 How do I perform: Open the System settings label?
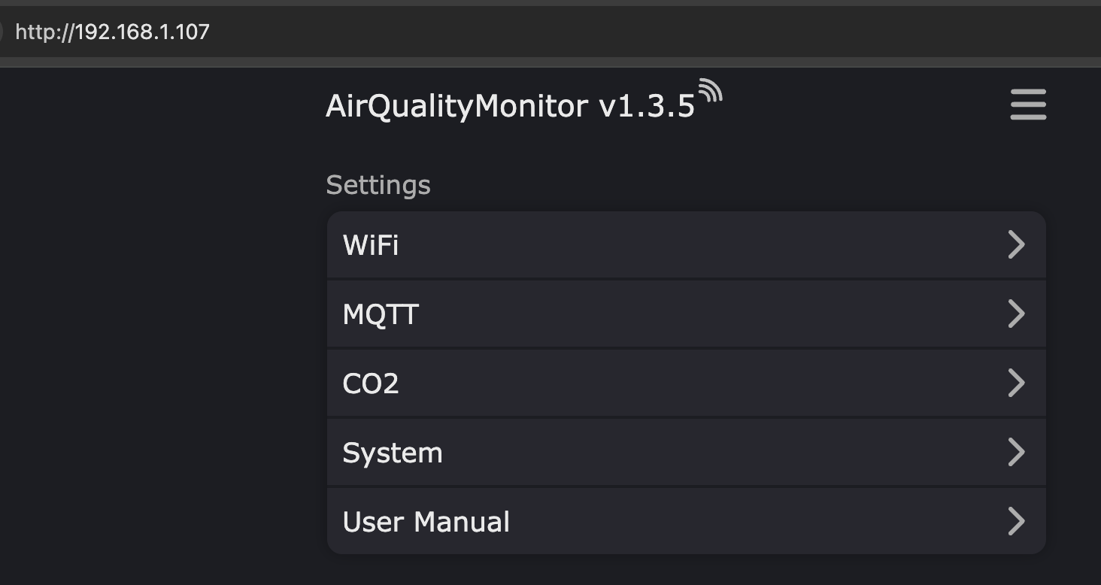393,453
